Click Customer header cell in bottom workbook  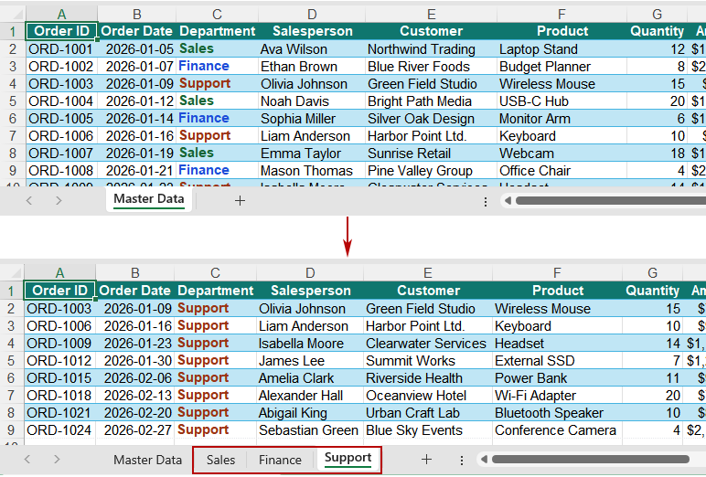(428, 291)
